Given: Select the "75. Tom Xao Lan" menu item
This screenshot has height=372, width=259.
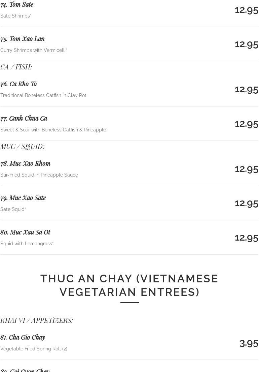Looking at the screenshot, I should click(23, 39).
